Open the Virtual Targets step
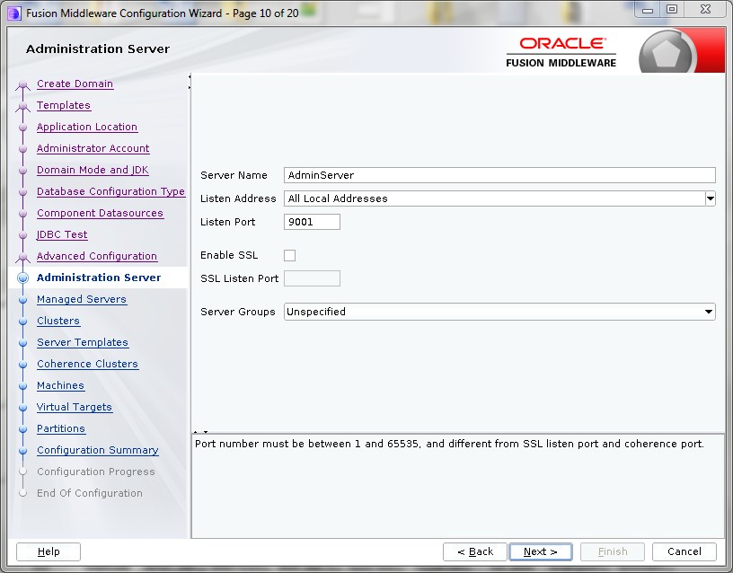This screenshot has height=573, width=733. pyautogui.click(x=75, y=407)
